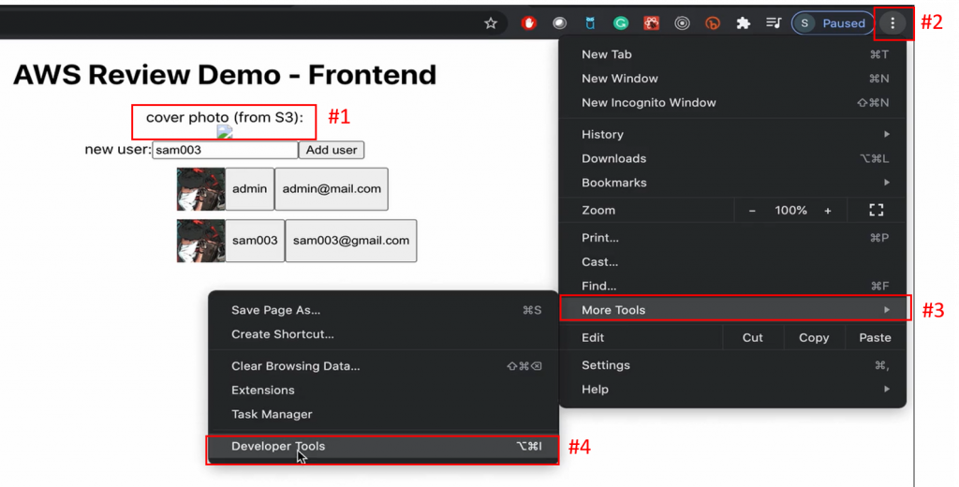This screenshot has width=959, height=487.
Task: Expand the Help submenu
Action: (x=732, y=389)
